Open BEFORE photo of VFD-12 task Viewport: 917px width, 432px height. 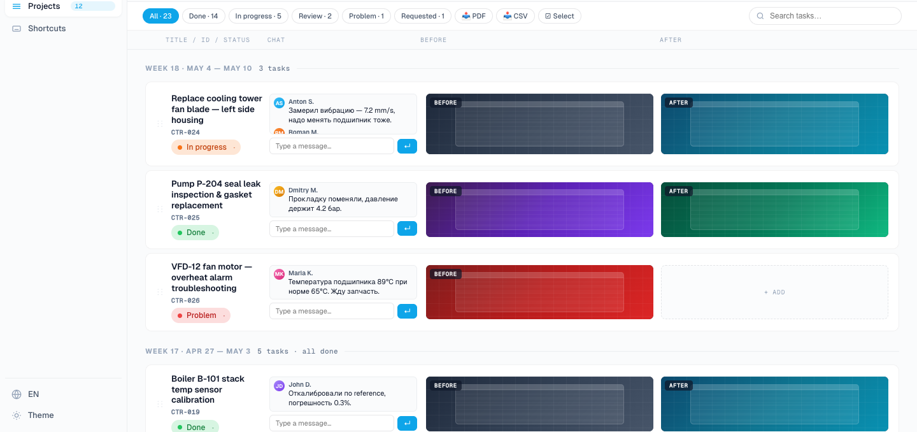[x=539, y=292]
